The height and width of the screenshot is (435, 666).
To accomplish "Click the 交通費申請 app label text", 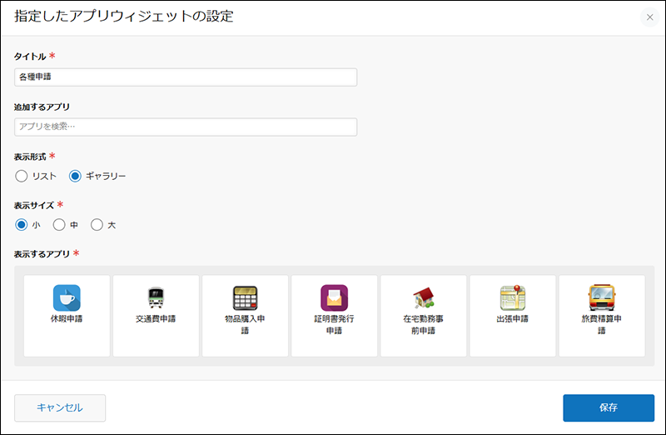I will coord(156,319).
